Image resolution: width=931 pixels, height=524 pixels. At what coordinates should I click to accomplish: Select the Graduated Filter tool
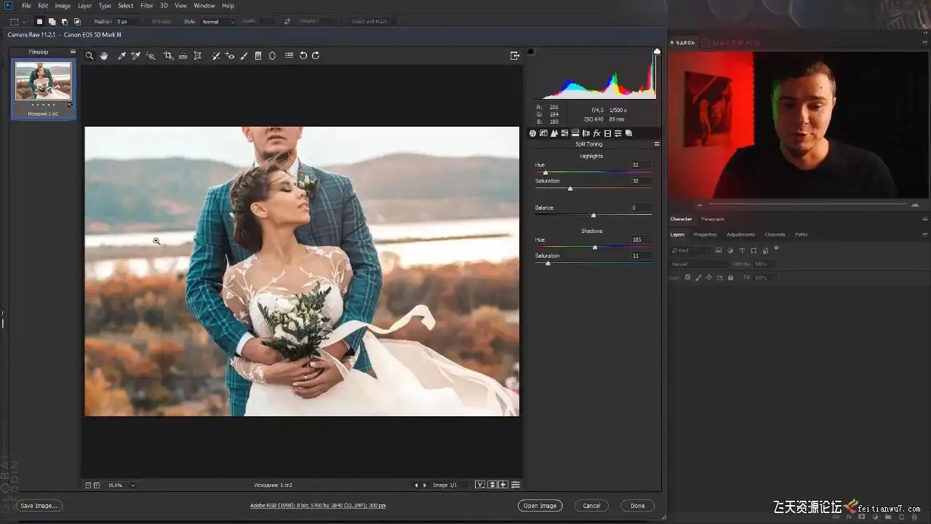pyautogui.click(x=257, y=55)
